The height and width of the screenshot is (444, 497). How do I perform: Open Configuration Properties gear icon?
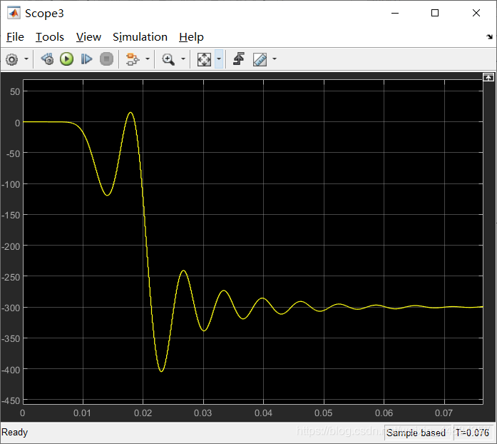coord(12,59)
